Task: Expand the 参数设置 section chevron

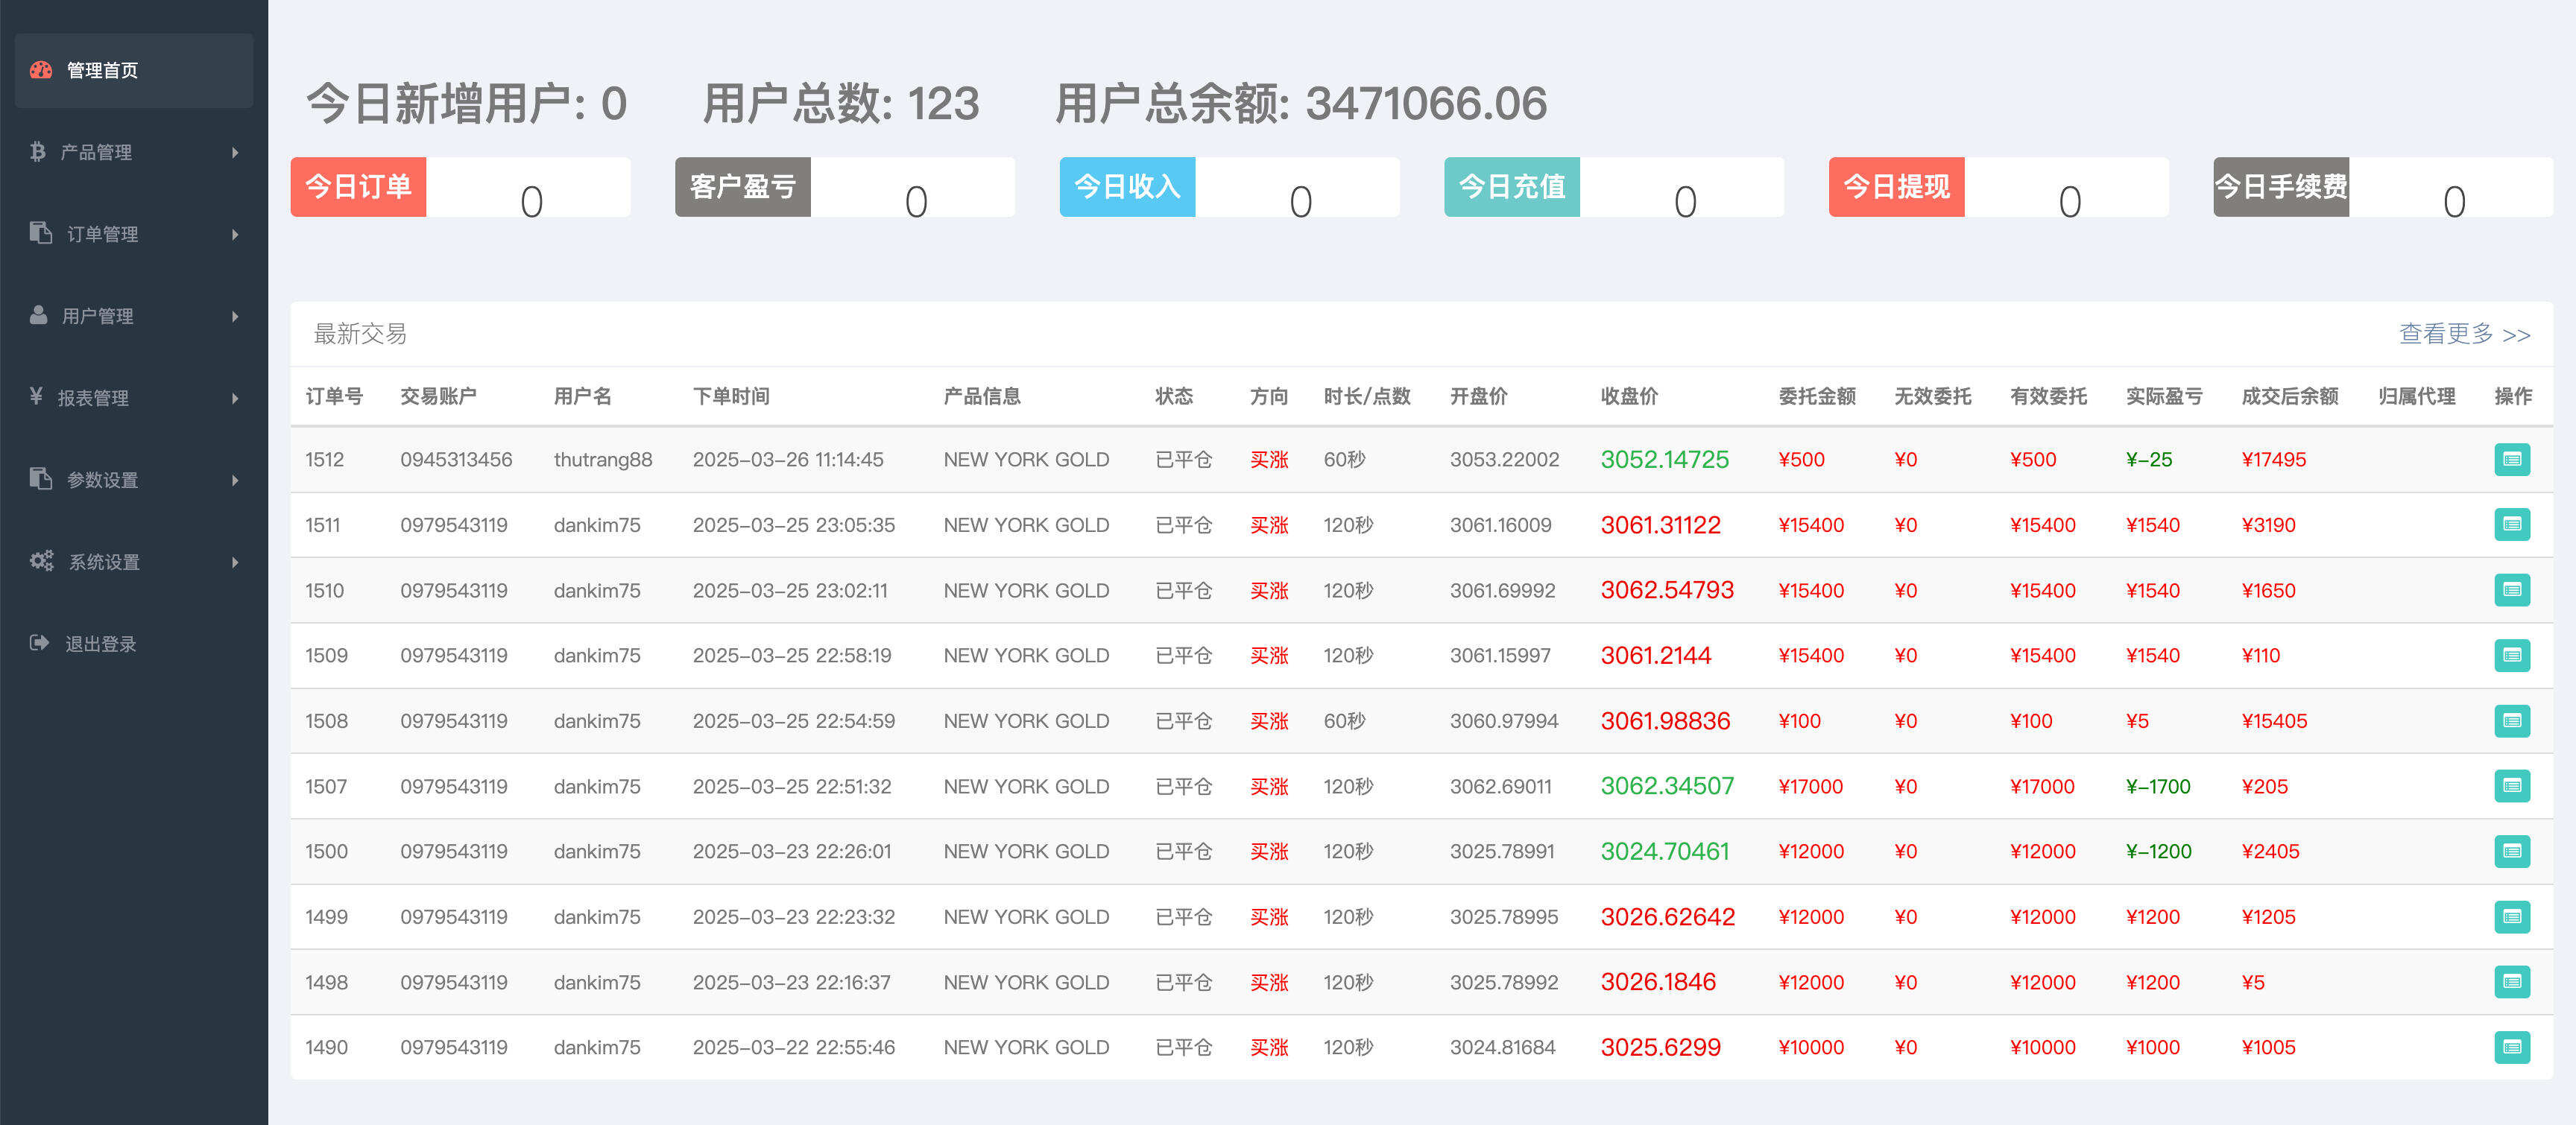Action: click(236, 480)
